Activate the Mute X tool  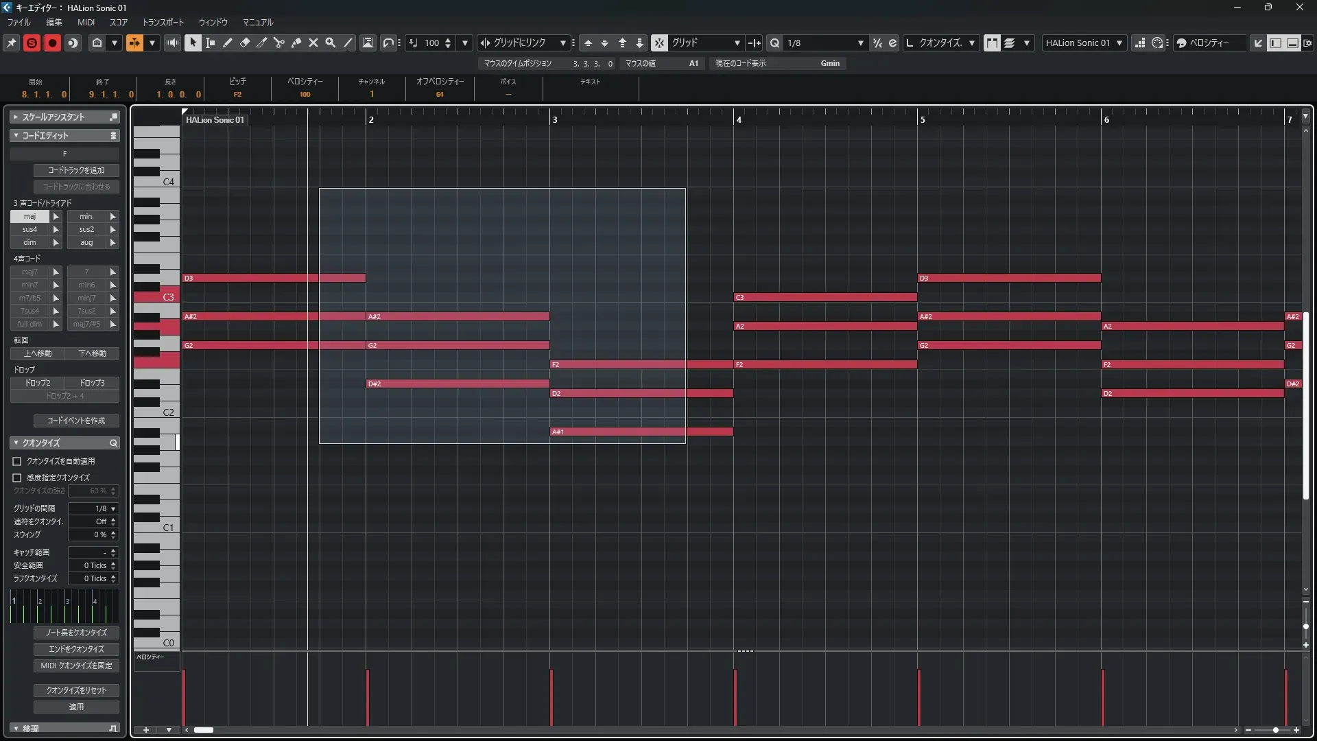tap(313, 43)
